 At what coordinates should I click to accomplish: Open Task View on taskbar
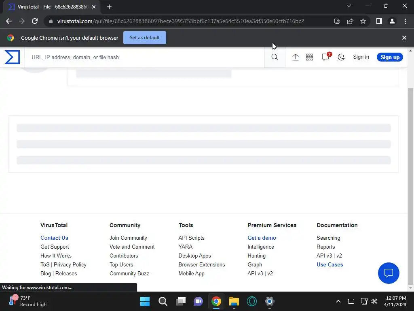[x=181, y=301]
